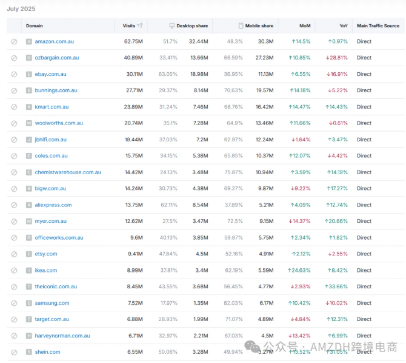Select the Main Traffic Source column header
406x363 pixels.
(378, 25)
